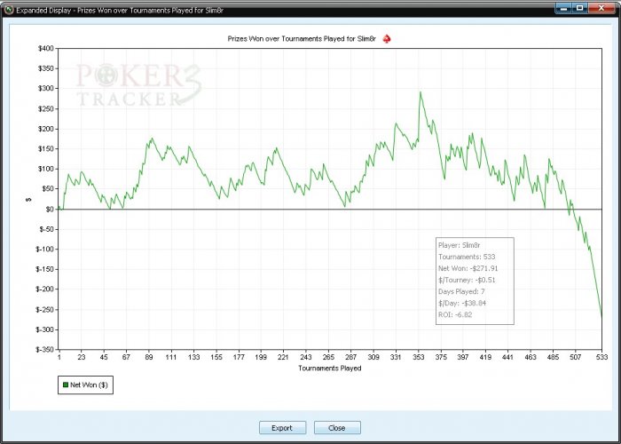This screenshot has height=444, width=621.
Task: Click the peak of the graph near $300
Action: click(421, 92)
